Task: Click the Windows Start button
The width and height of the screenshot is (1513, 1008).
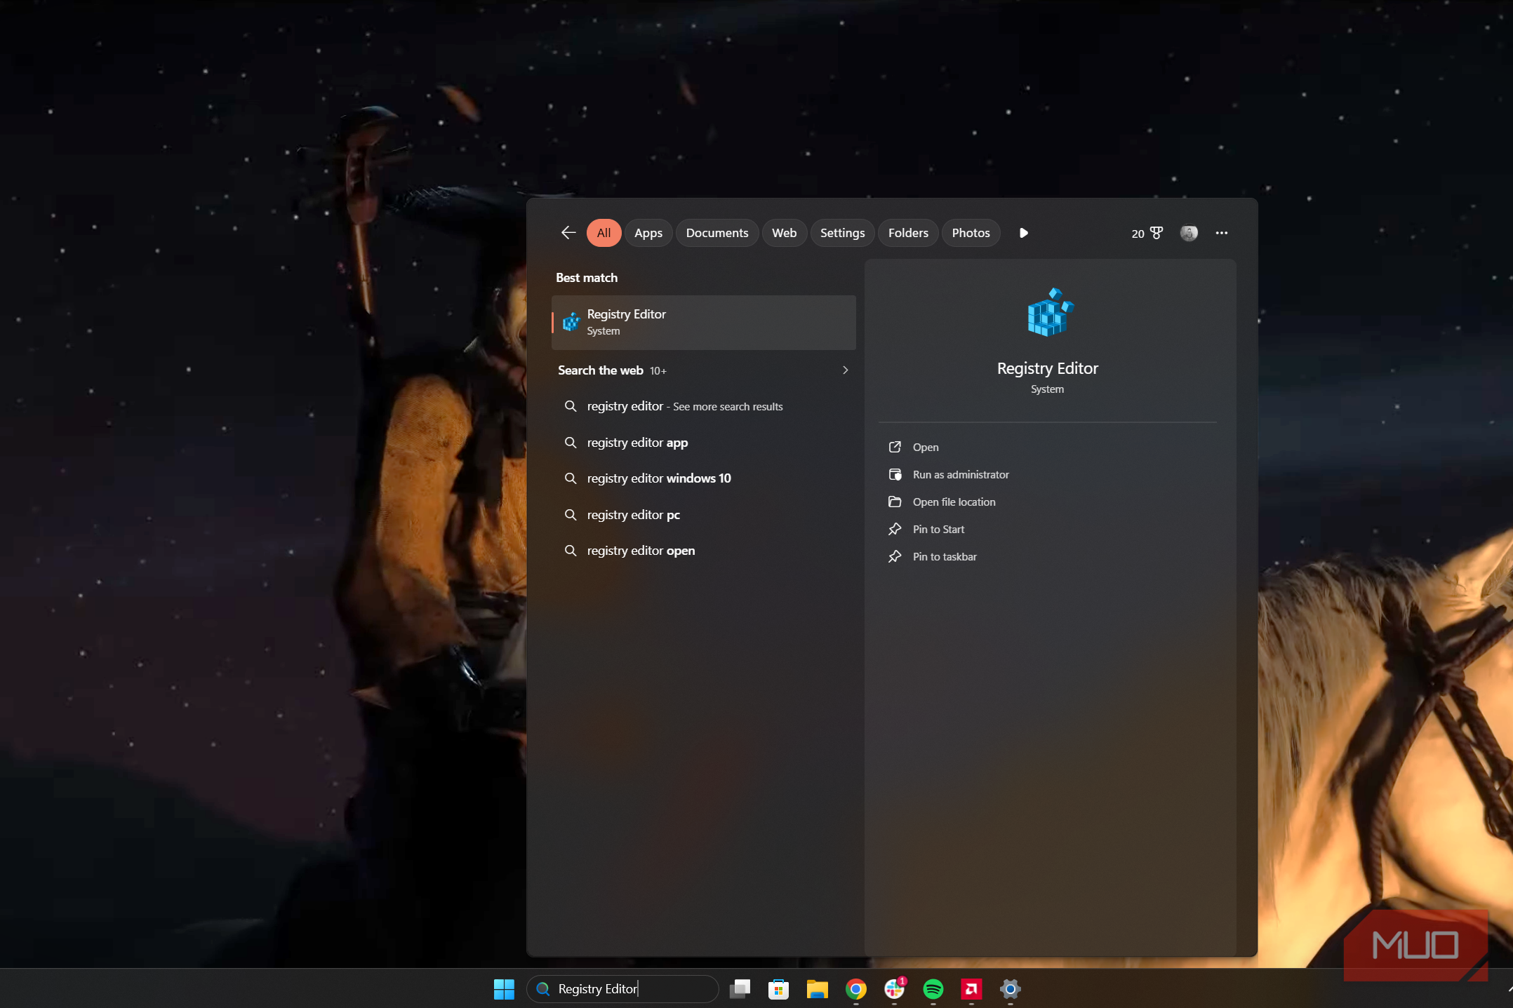Action: tap(504, 989)
